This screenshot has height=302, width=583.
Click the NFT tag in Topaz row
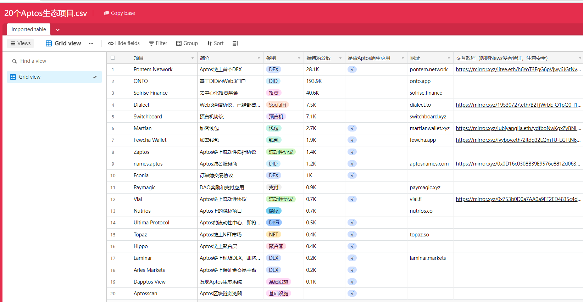coord(273,235)
